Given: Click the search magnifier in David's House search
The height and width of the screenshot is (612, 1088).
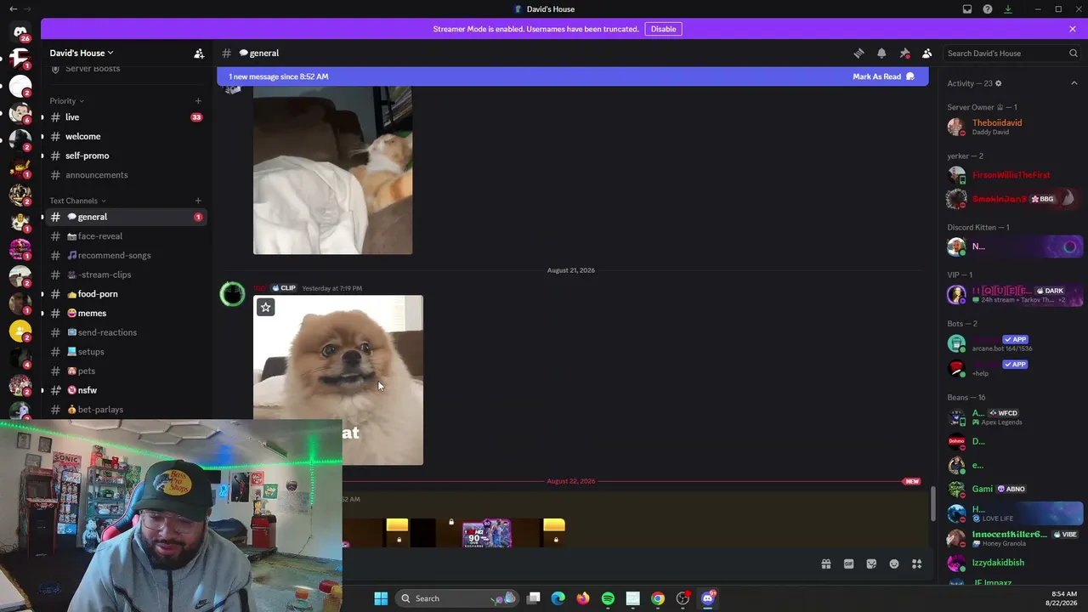Looking at the screenshot, I should coord(1074,53).
